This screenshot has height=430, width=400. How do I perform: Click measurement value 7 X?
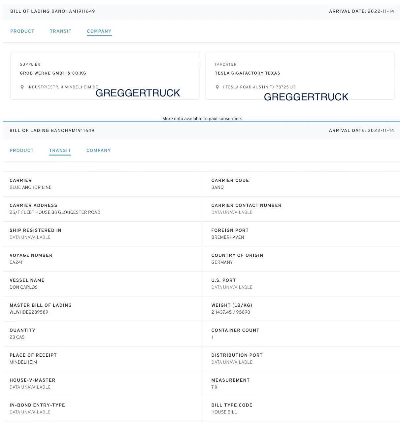[x=215, y=387]
